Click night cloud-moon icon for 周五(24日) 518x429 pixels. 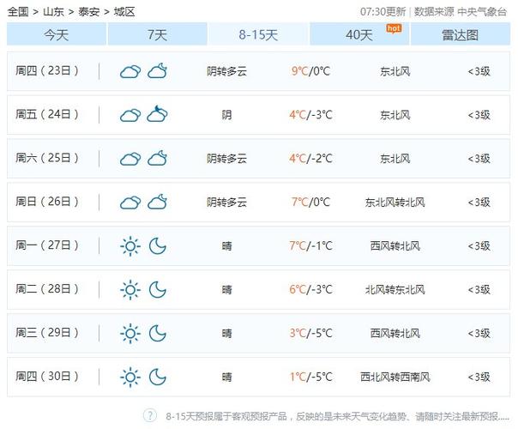point(157,114)
